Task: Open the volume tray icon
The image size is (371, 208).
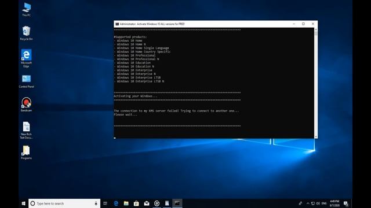Action: [318, 203]
